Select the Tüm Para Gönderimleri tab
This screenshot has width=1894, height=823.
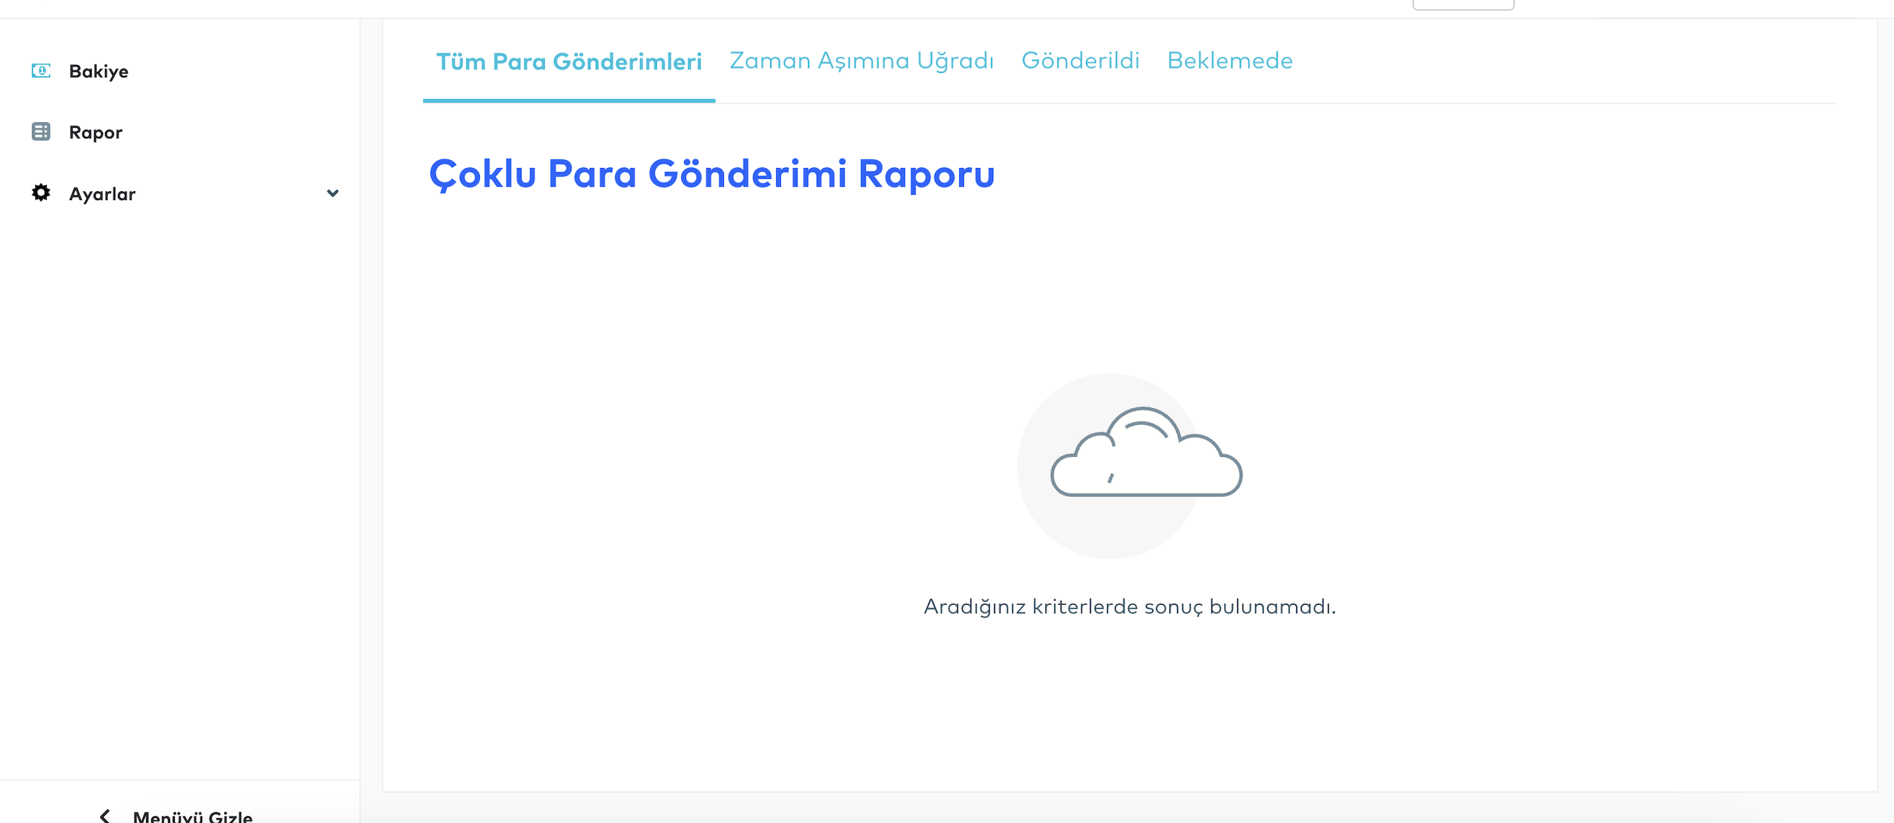(x=568, y=62)
